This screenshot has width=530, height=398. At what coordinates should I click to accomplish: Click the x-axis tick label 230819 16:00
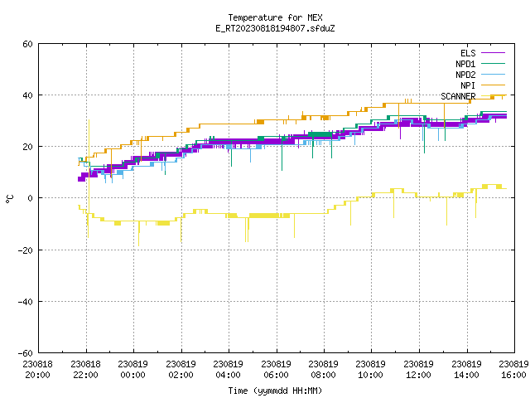click(x=513, y=370)
